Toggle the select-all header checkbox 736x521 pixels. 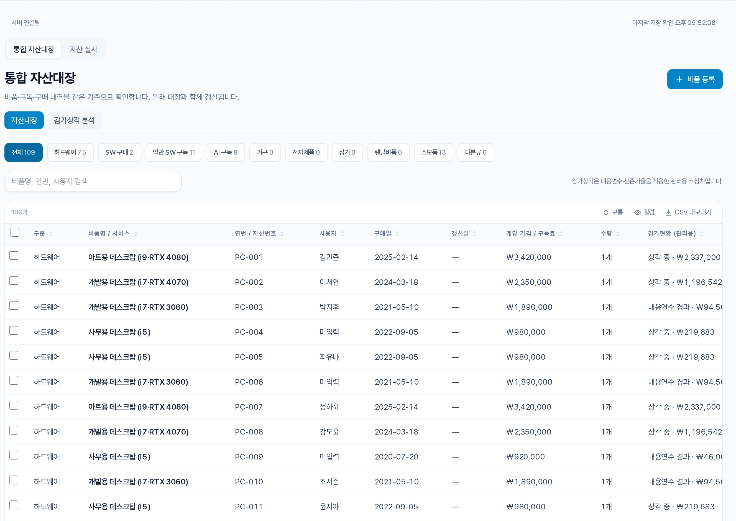[x=15, y=232]
